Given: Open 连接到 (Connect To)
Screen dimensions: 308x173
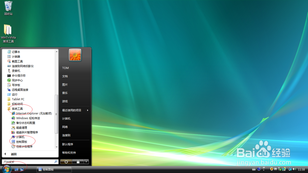Looking at the screenshot, I should [66, 135].
